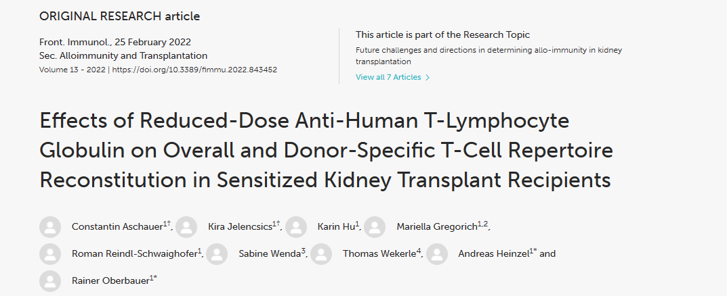Open the View all 7 Articles link

coord(388,77)
